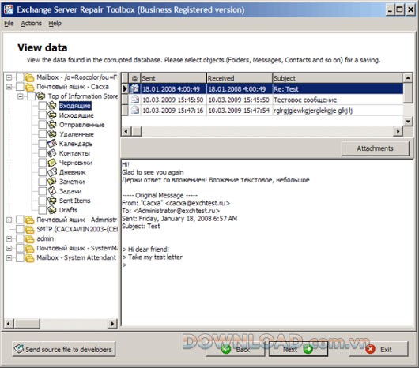Click the Drafts folder icon
419x368 pixels.
click(52, 210)
